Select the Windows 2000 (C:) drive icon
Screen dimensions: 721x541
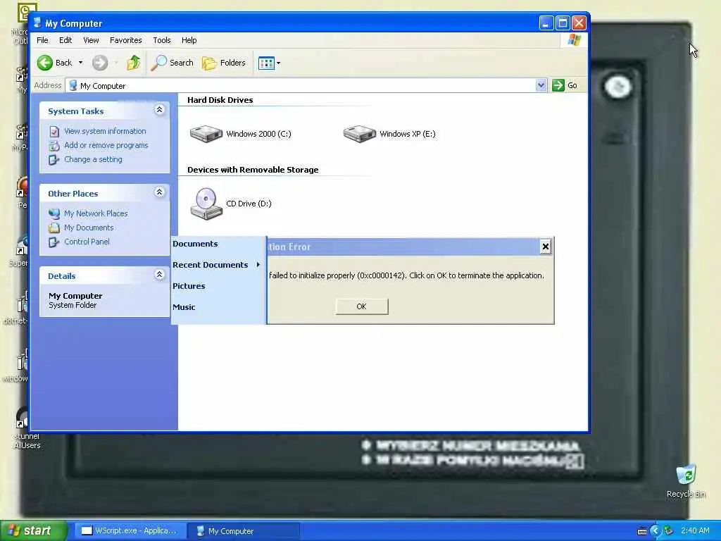(x=206, y=134)
